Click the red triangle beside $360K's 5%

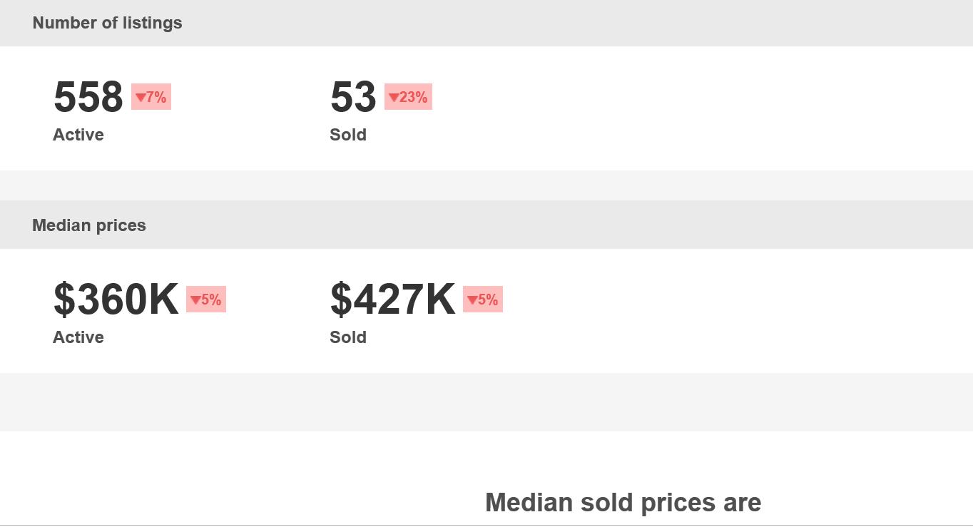195,300
